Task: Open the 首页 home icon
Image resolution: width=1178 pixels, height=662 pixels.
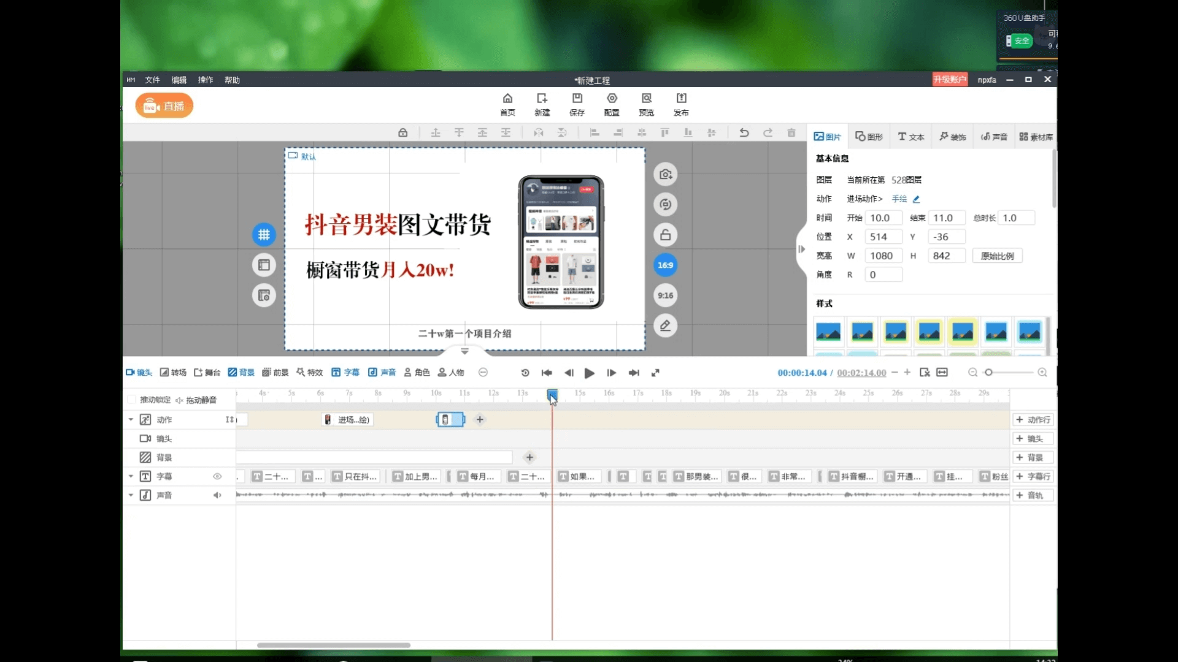Action: click(507, 105)
